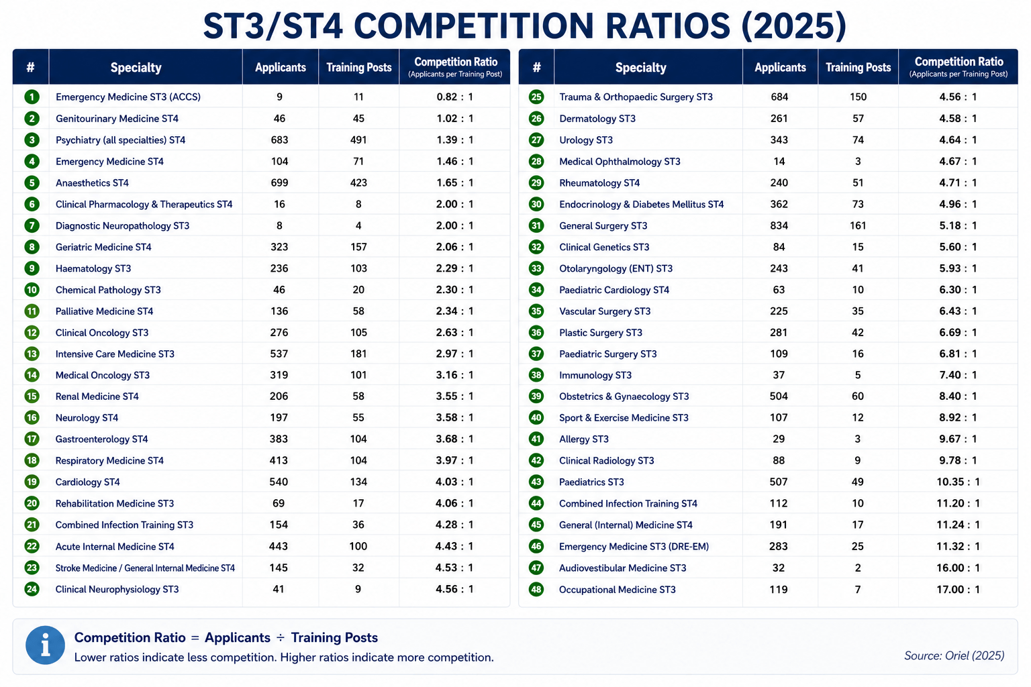
Task: Select the left table Specialty column header
Action: [x=136, y=68]
